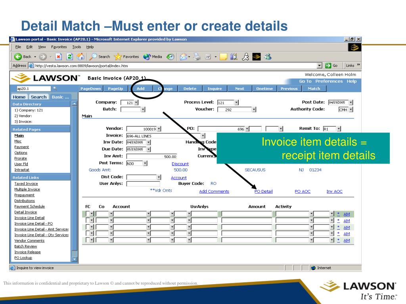Click the Add action button

pyautogui.click(x=141, y=88)
